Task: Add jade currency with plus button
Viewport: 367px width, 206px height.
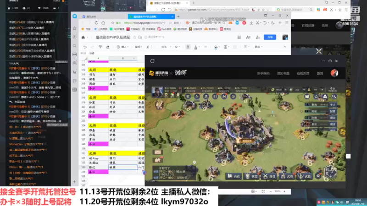Action: pyautogui.click(x=304, y=90)
